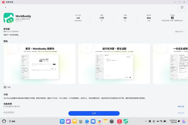Open the Settings gear in taskbar

112,121
